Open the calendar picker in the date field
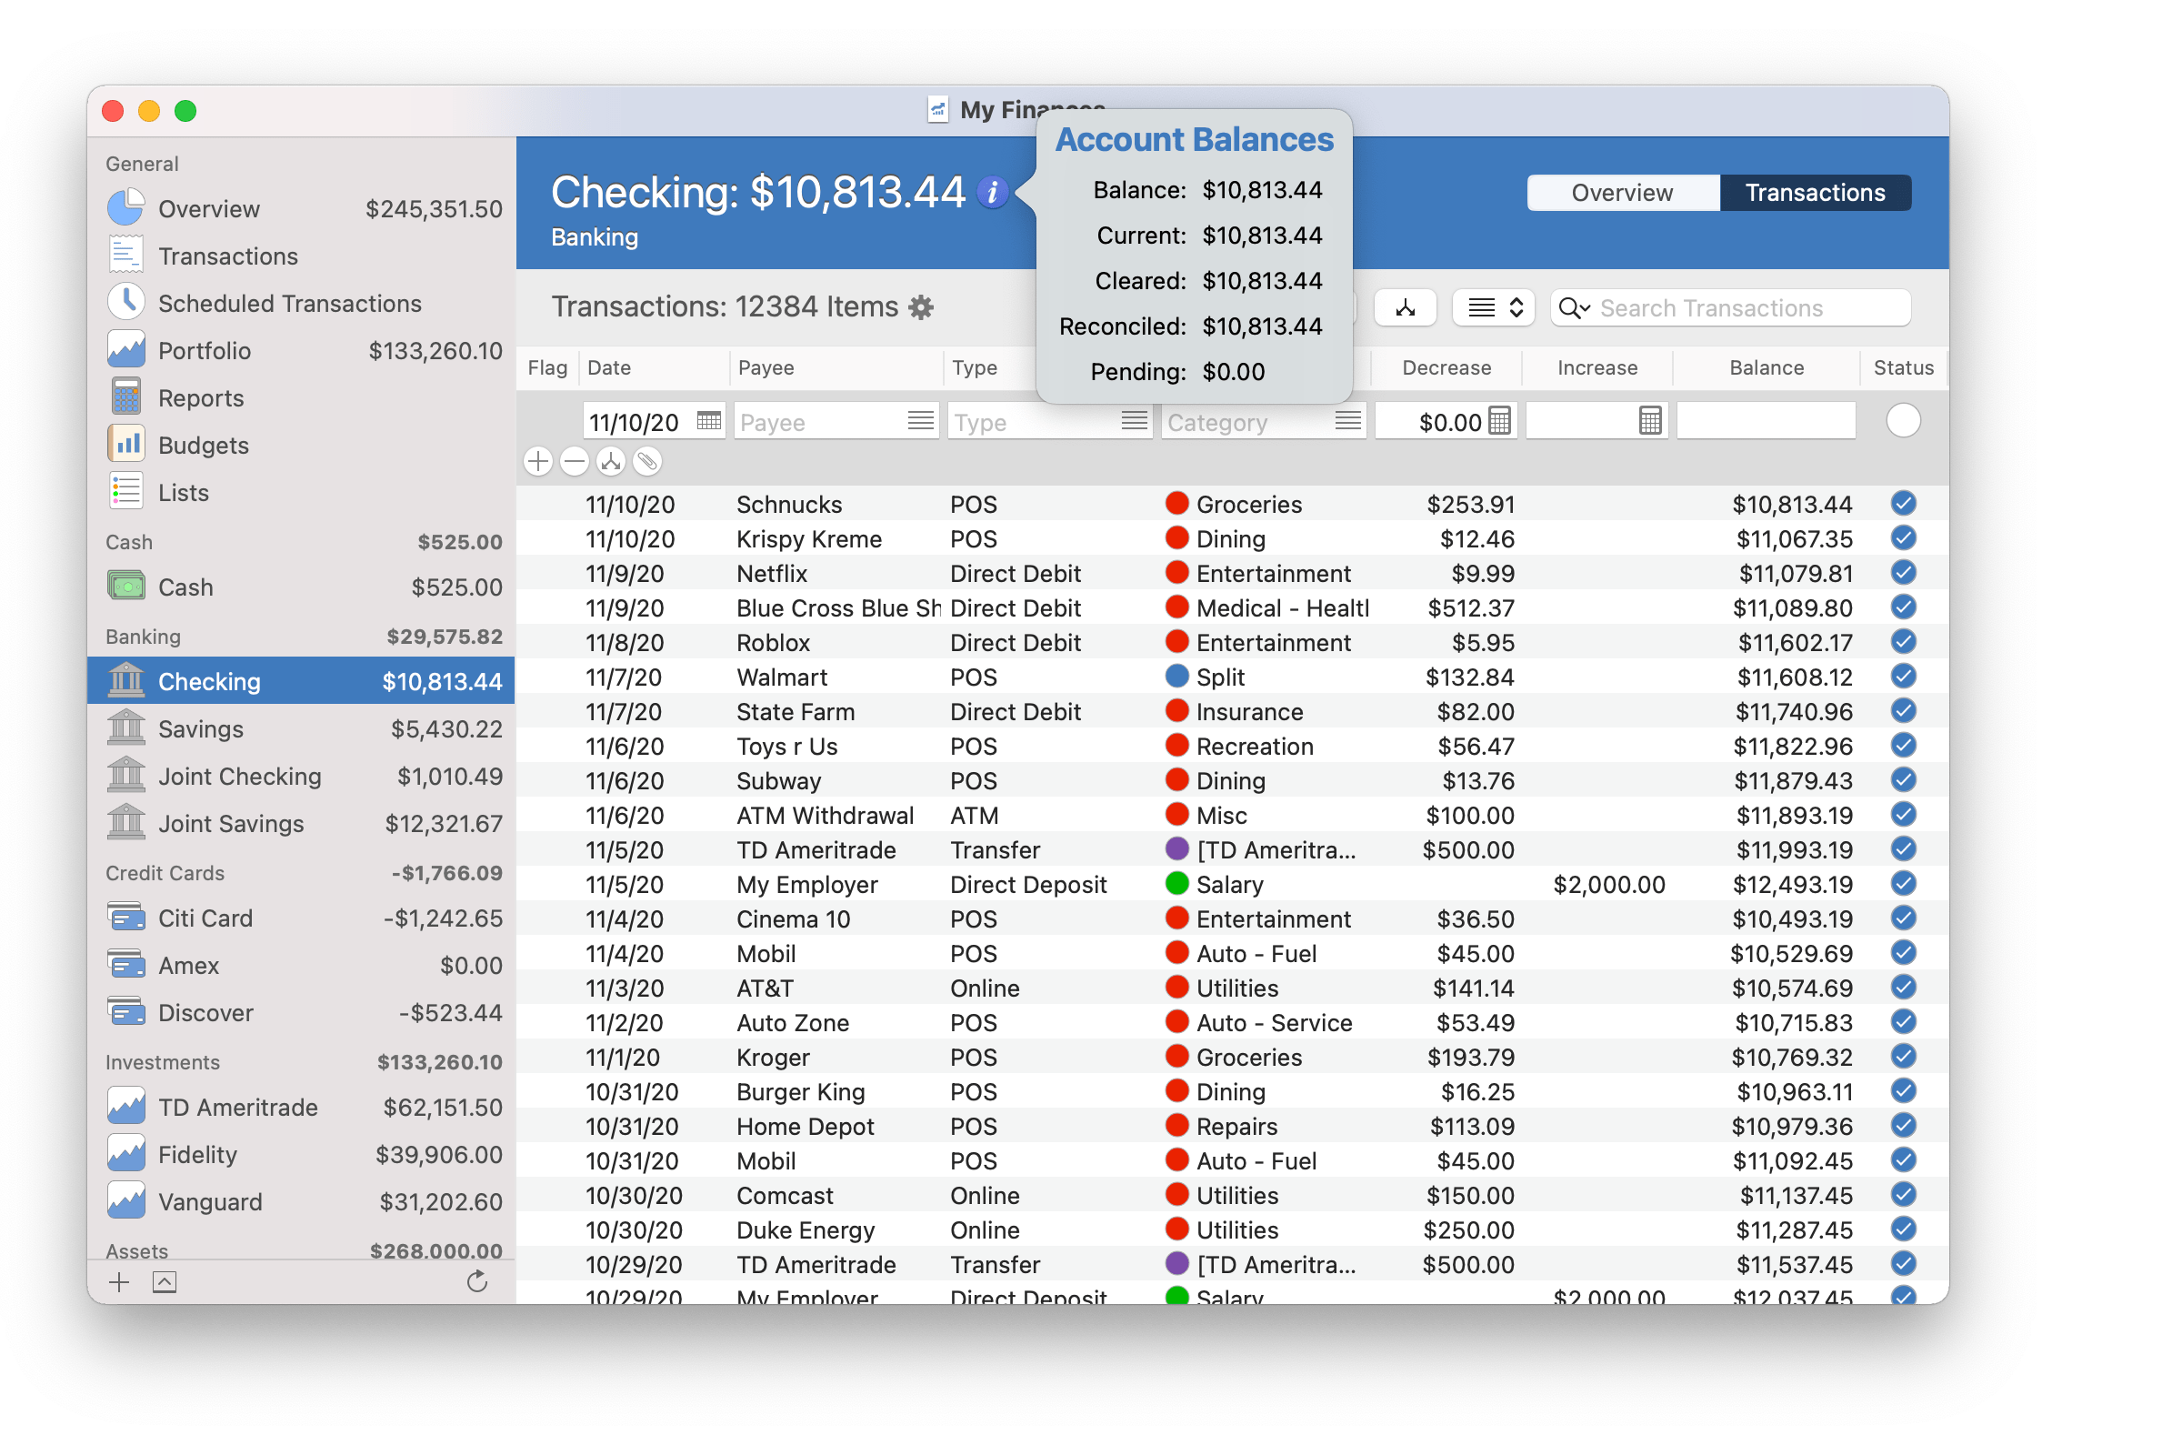This screenshot has height=1455, width=2182. point(708,420)
